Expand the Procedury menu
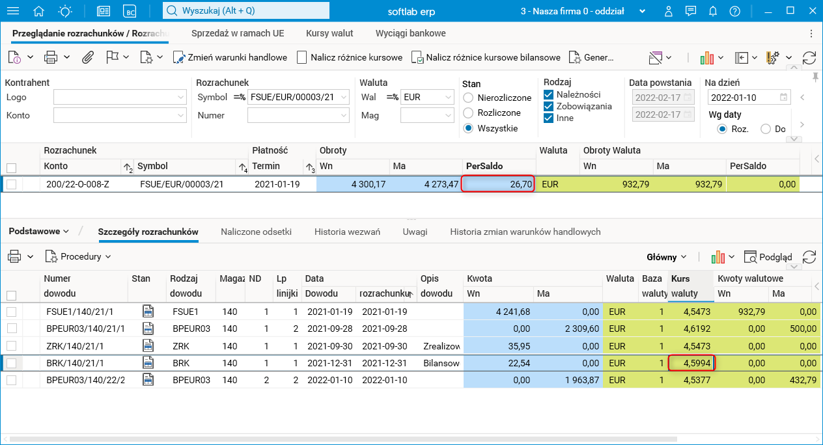The height and width of the screenshot is (445, 823). (x=77, y=256)
